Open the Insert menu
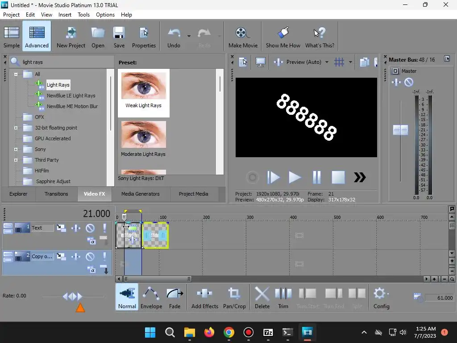The width and height of the screenshot is (457, 343). (65, 15)
